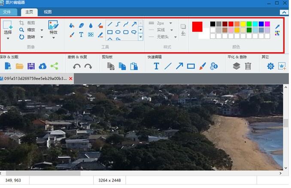Open settings with the gear icon

click(270, 66)
